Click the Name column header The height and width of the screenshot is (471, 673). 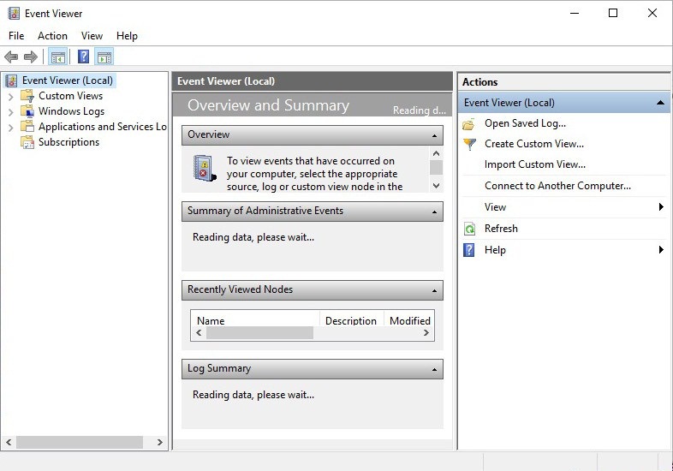click(211, 321)
